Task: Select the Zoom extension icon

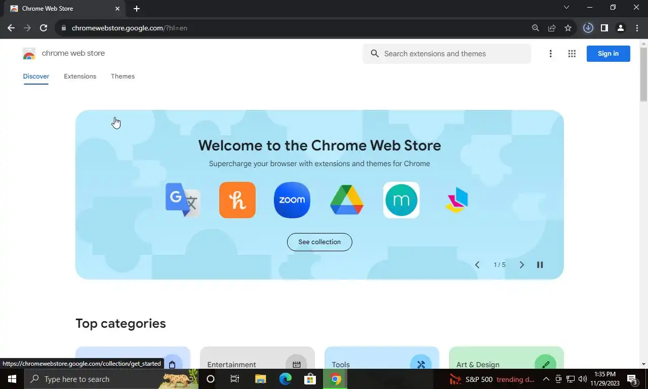Action: click(292, 200)
